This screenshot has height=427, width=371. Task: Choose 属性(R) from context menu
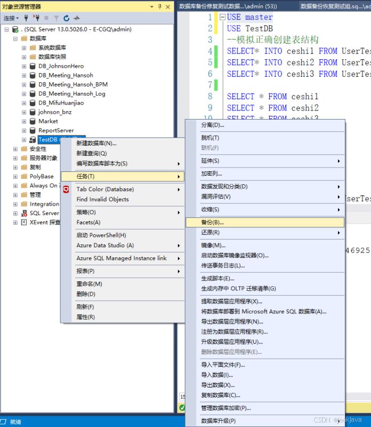click(x=123, y=317)
